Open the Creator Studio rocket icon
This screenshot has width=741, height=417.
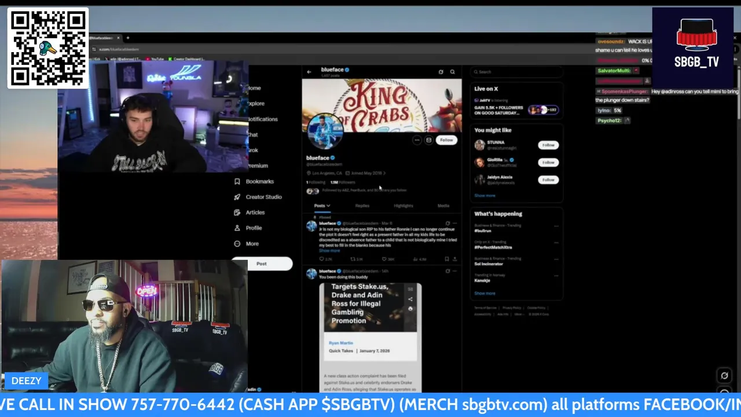tap(237, 197)
